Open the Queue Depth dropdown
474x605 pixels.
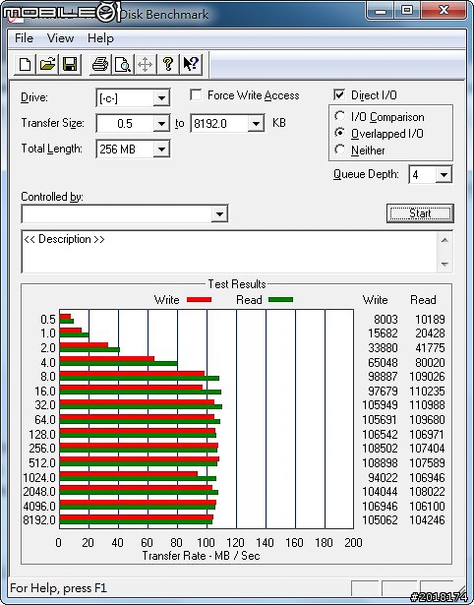(x=444, y=175)
